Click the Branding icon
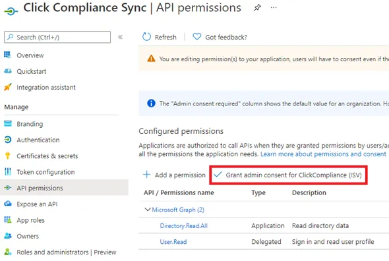This screenshot has width=389, height=261. pos(8,123)
